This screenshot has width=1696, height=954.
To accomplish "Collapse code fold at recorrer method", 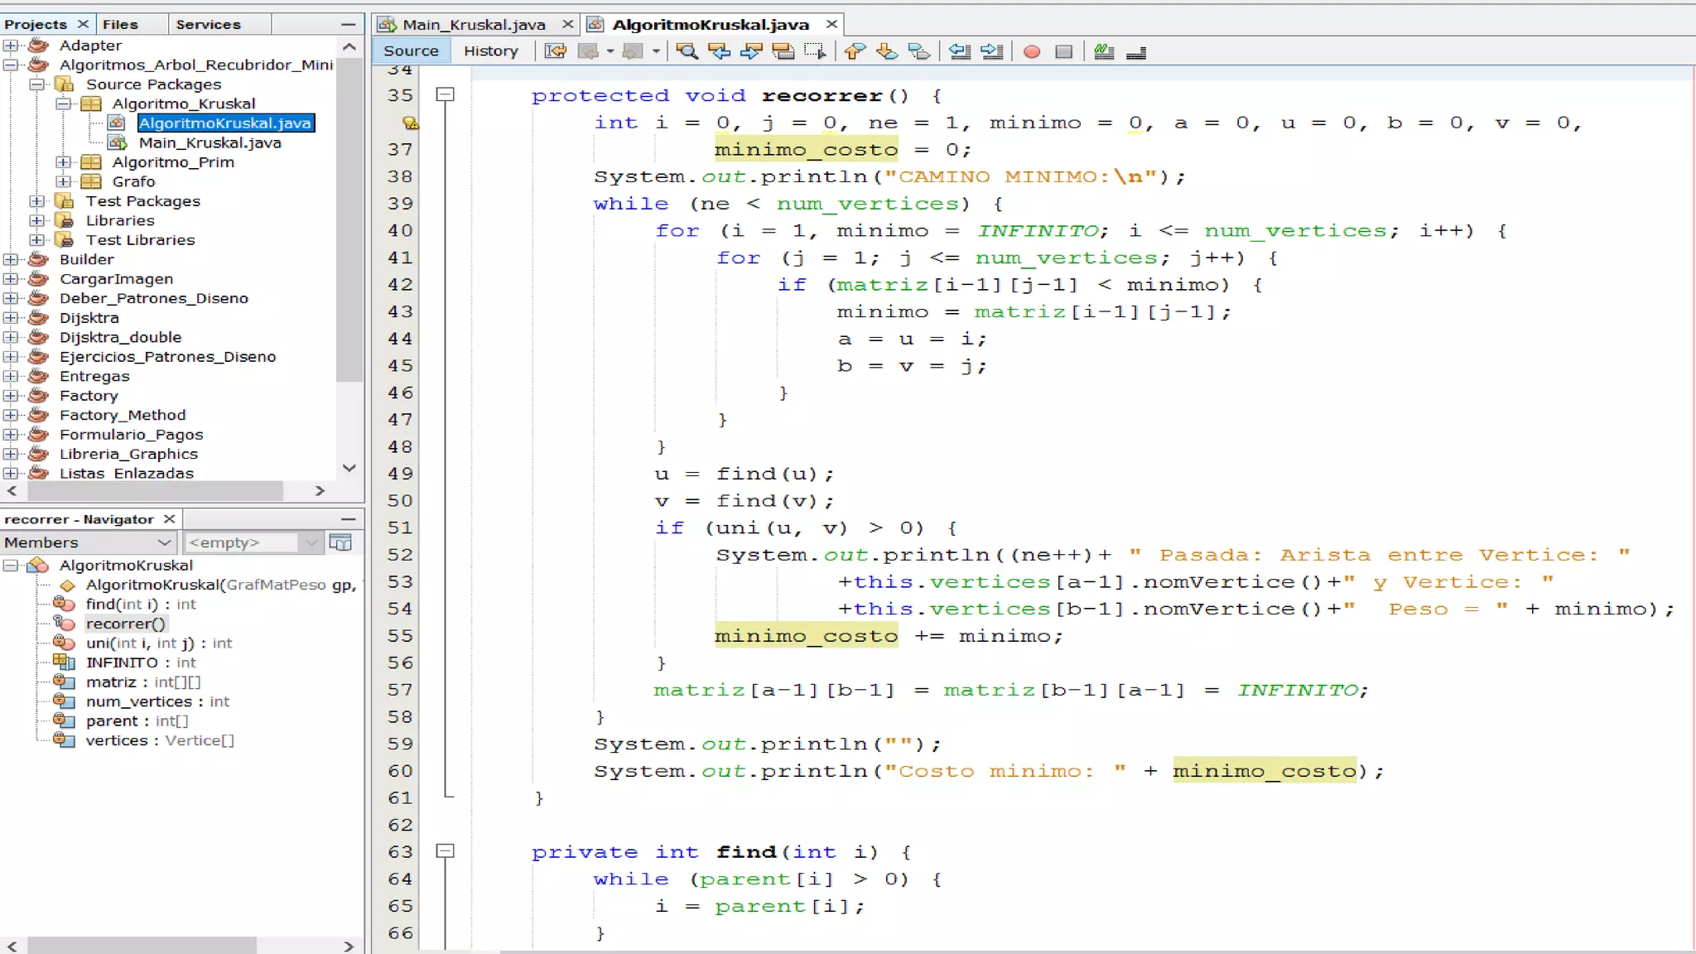I will (446, 94).
